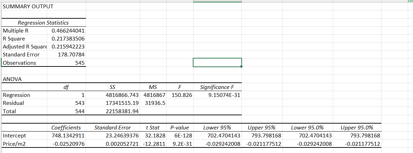This screenshot has height=153, width=413.
Task: Click the SS column header
Action: 112,87
